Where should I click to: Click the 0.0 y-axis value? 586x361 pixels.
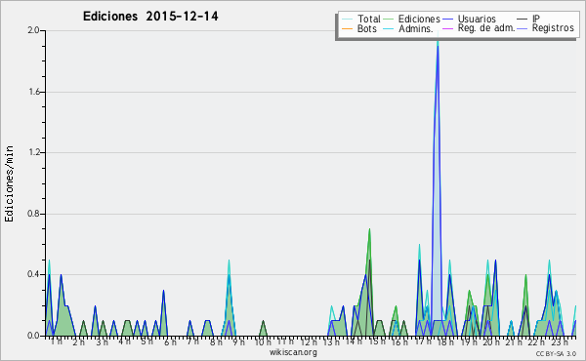point(33,336)
